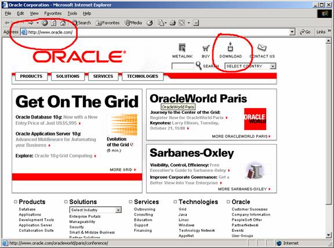Click page icon in address bar
334x248 pixels.
pyautogui.click(x=24, y=32)
